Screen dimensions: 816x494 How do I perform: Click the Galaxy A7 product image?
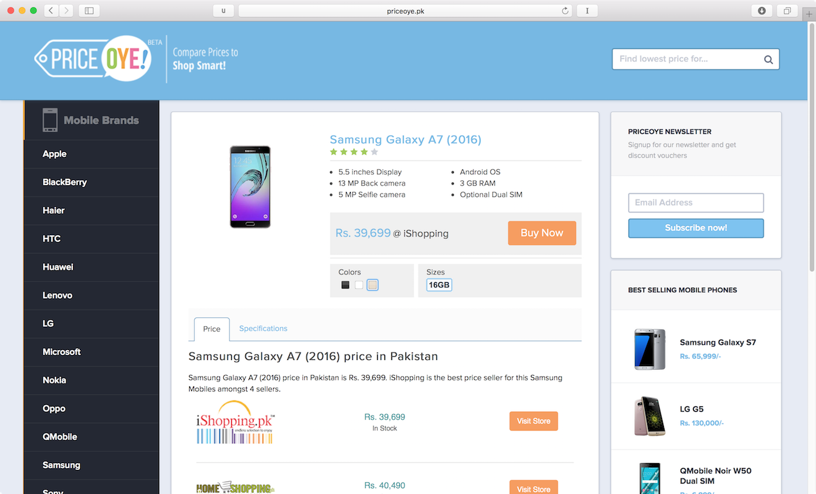point(250,187)
